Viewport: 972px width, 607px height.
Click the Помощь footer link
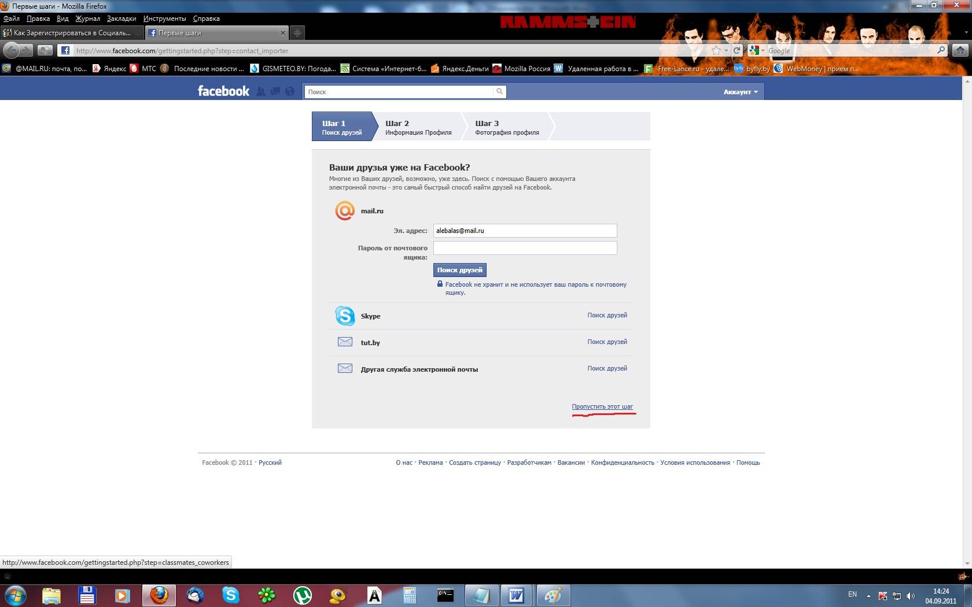click(x=748, y=462)
